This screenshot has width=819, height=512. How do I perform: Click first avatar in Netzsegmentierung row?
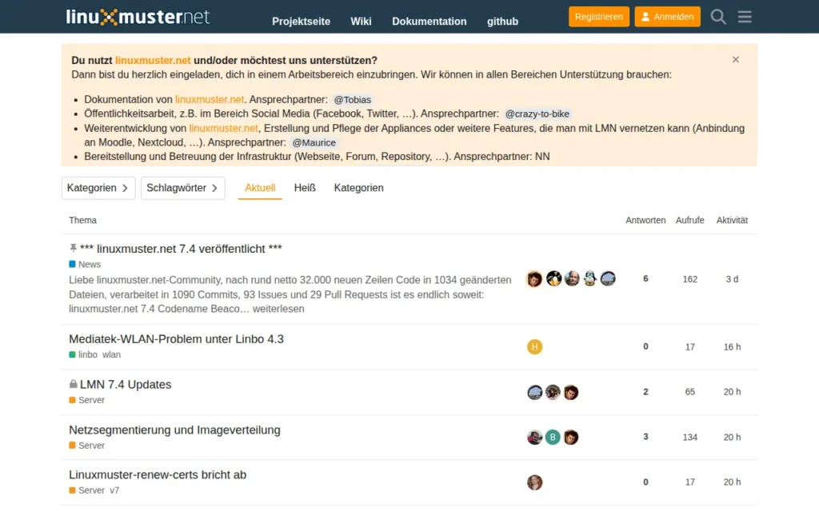[x=534, y=437]
